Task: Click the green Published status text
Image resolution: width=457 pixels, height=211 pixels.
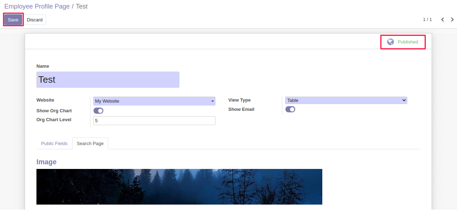Action: 408,42
